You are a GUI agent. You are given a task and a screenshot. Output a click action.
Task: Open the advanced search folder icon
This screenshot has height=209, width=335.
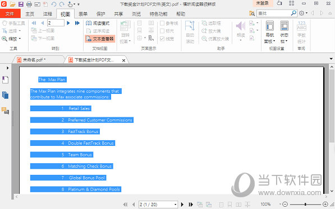coord(252,13)
